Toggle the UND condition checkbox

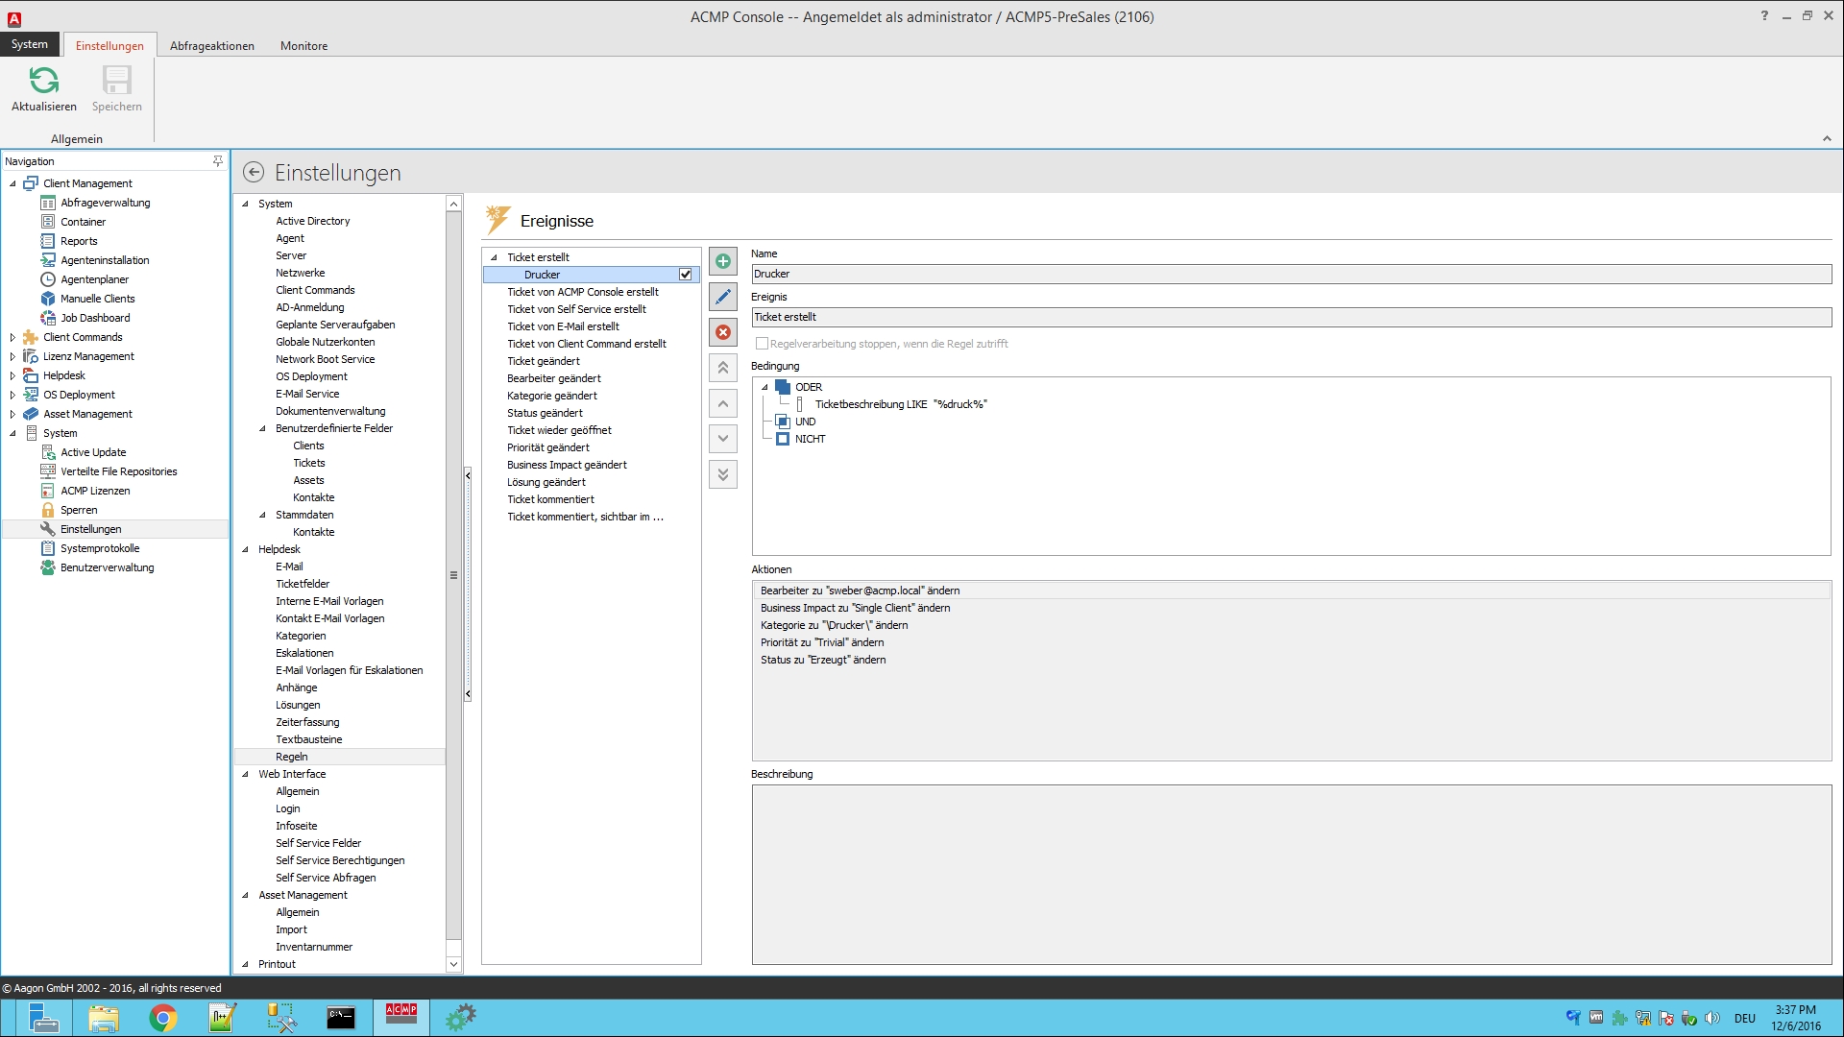(x=783, y=422)
